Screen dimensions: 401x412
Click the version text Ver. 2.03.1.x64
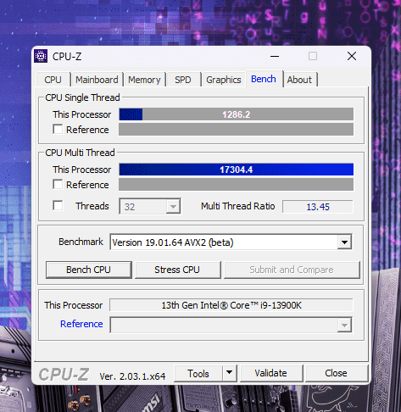point(132,376)
